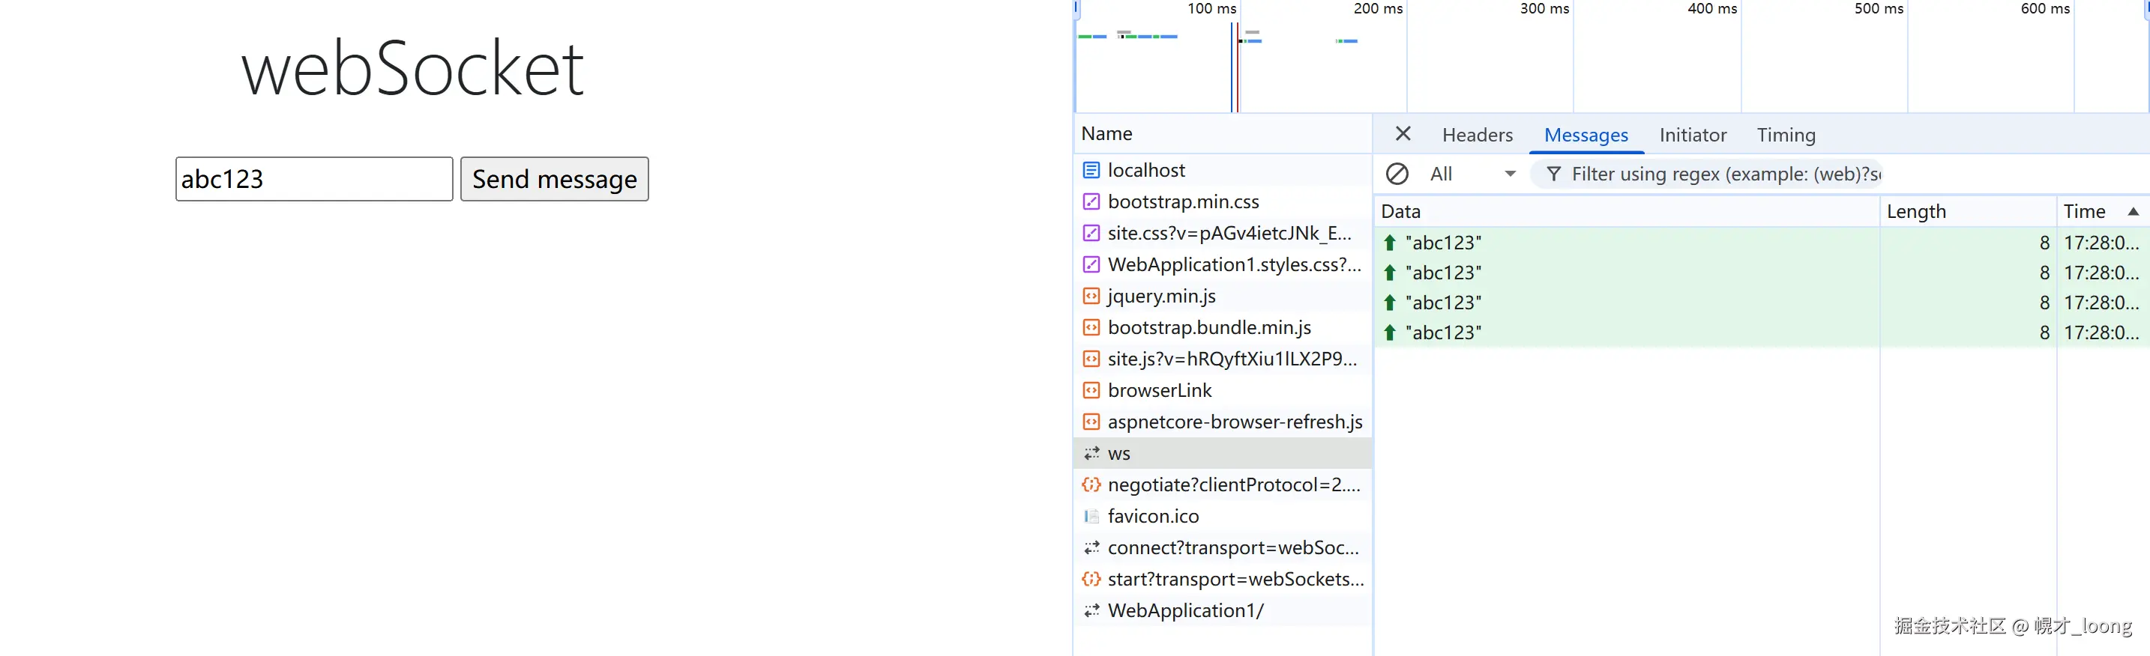
Task: Click the Send message button
Action: 554,178
